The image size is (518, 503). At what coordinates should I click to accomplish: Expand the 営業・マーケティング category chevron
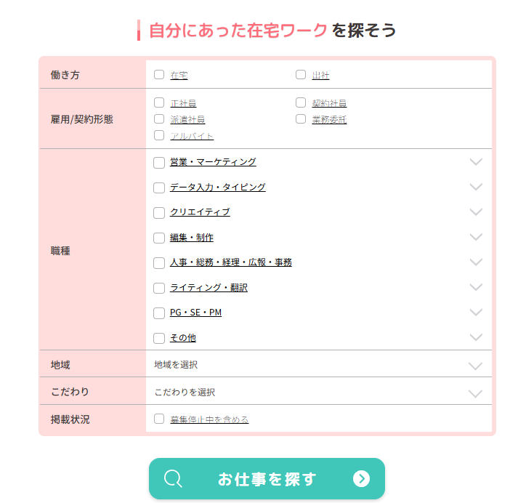(476, 162)
